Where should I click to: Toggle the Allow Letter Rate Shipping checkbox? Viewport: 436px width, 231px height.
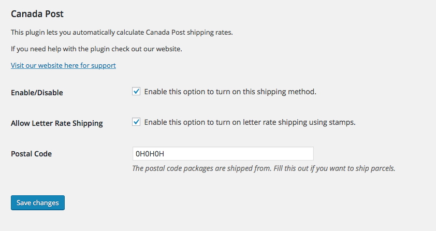(137, 123)
